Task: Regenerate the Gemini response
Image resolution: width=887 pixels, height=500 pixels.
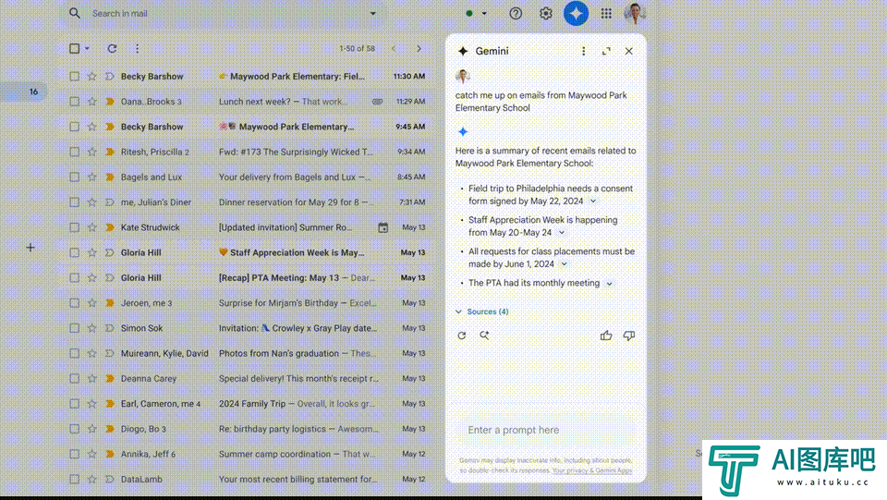Action: coord(462,335)
